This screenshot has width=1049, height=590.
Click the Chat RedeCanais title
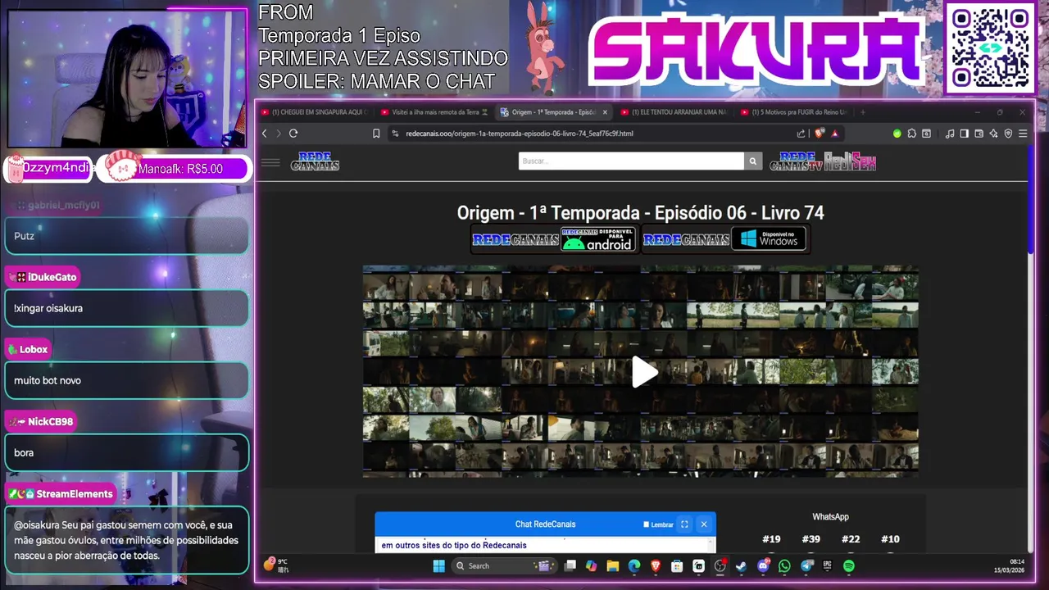point(545,524)
